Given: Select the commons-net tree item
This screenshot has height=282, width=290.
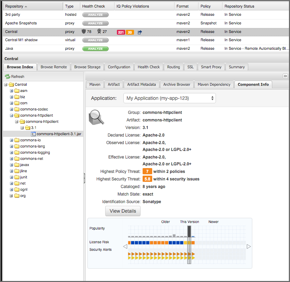Looking at the screenshot, I should pyautogui.click(x=32, y=158).
